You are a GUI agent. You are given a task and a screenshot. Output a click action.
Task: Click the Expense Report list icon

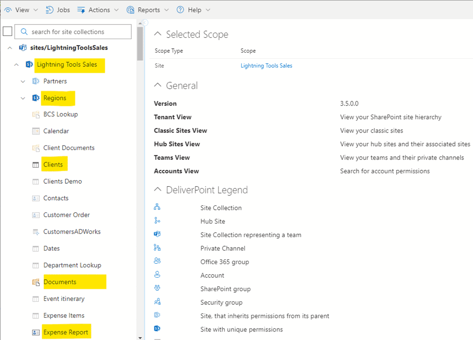point(36,332)
